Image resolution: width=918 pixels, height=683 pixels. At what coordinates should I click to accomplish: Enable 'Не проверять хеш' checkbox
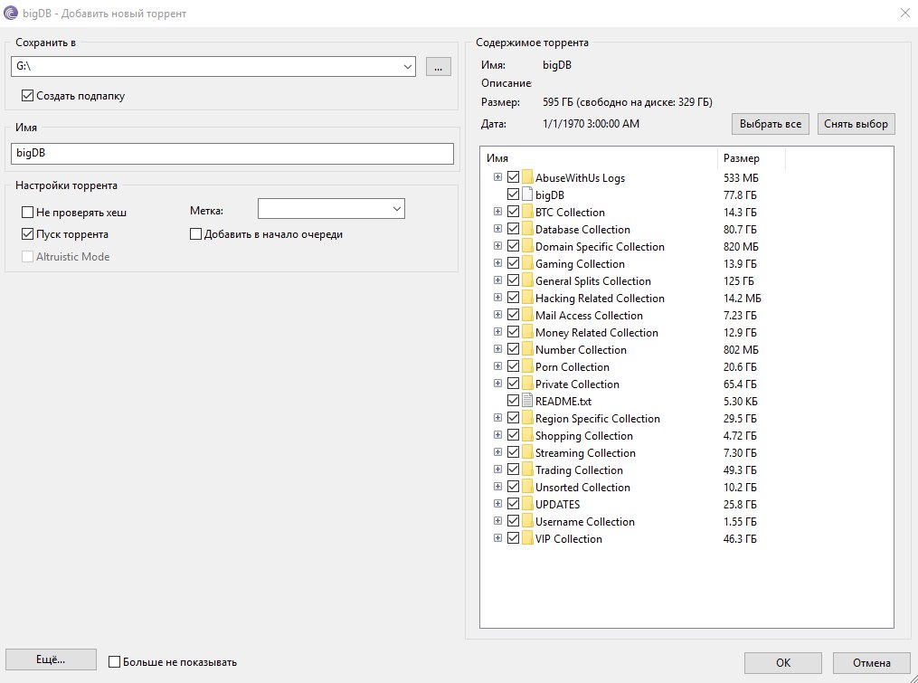tap(27, 212)
